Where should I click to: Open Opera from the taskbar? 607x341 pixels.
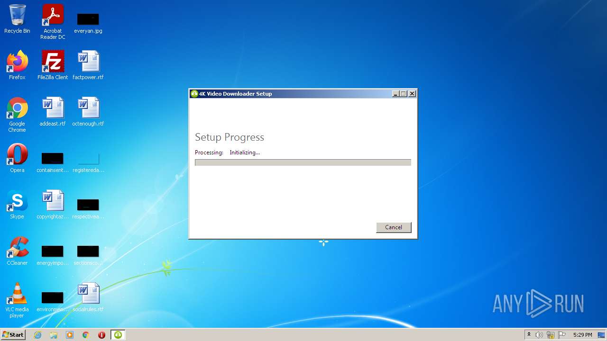click(x=101, y=335)
